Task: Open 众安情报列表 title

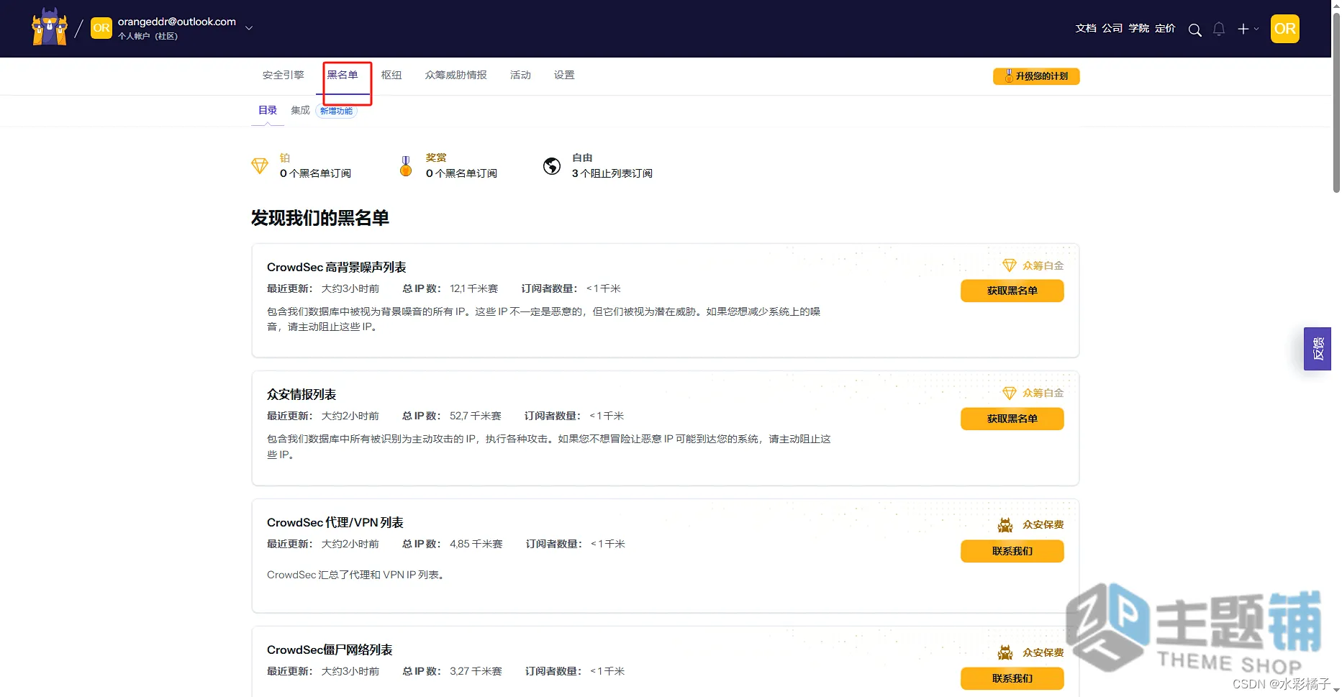Action: coord(302,394)
